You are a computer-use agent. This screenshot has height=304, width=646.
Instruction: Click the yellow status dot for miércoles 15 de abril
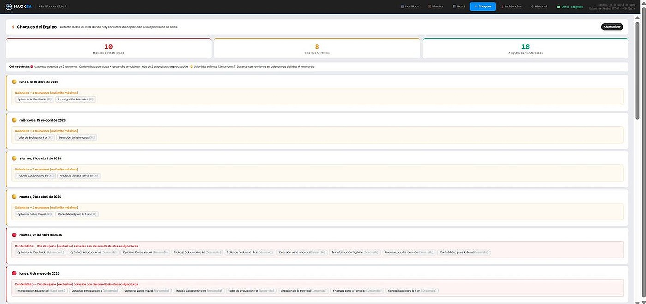14,120
